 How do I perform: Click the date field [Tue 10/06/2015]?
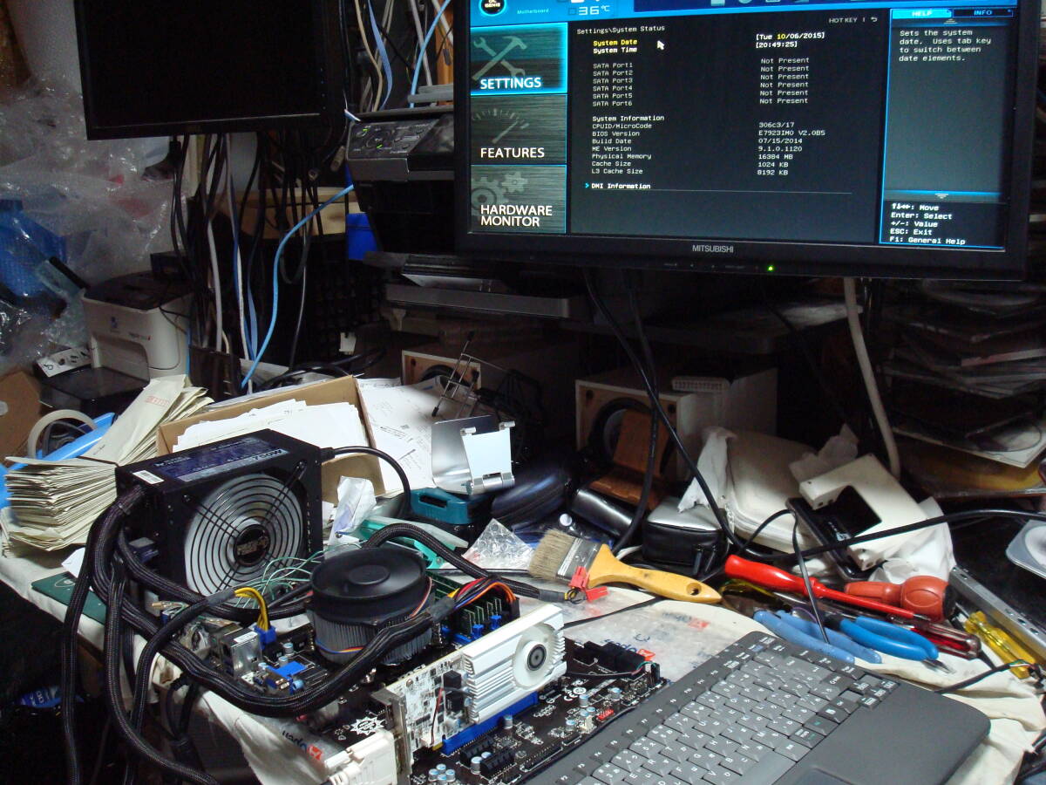click(x=791, y=35)
